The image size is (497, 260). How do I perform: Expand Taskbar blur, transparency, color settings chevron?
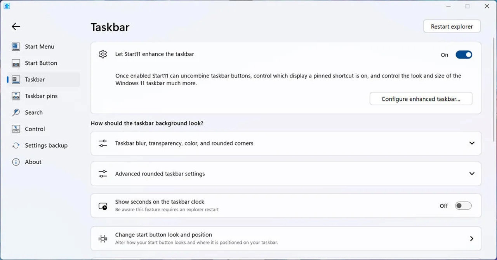pos(472,143)
